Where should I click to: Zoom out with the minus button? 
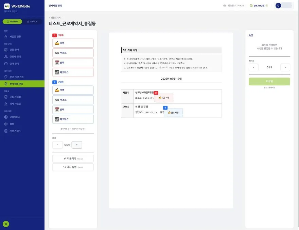tap(57, 145)
